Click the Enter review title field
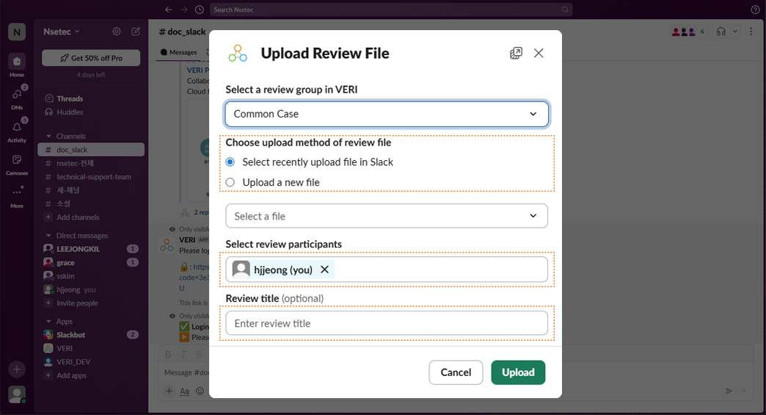The width and height of the screenshot is (766, 415). (x=387, y=323)
